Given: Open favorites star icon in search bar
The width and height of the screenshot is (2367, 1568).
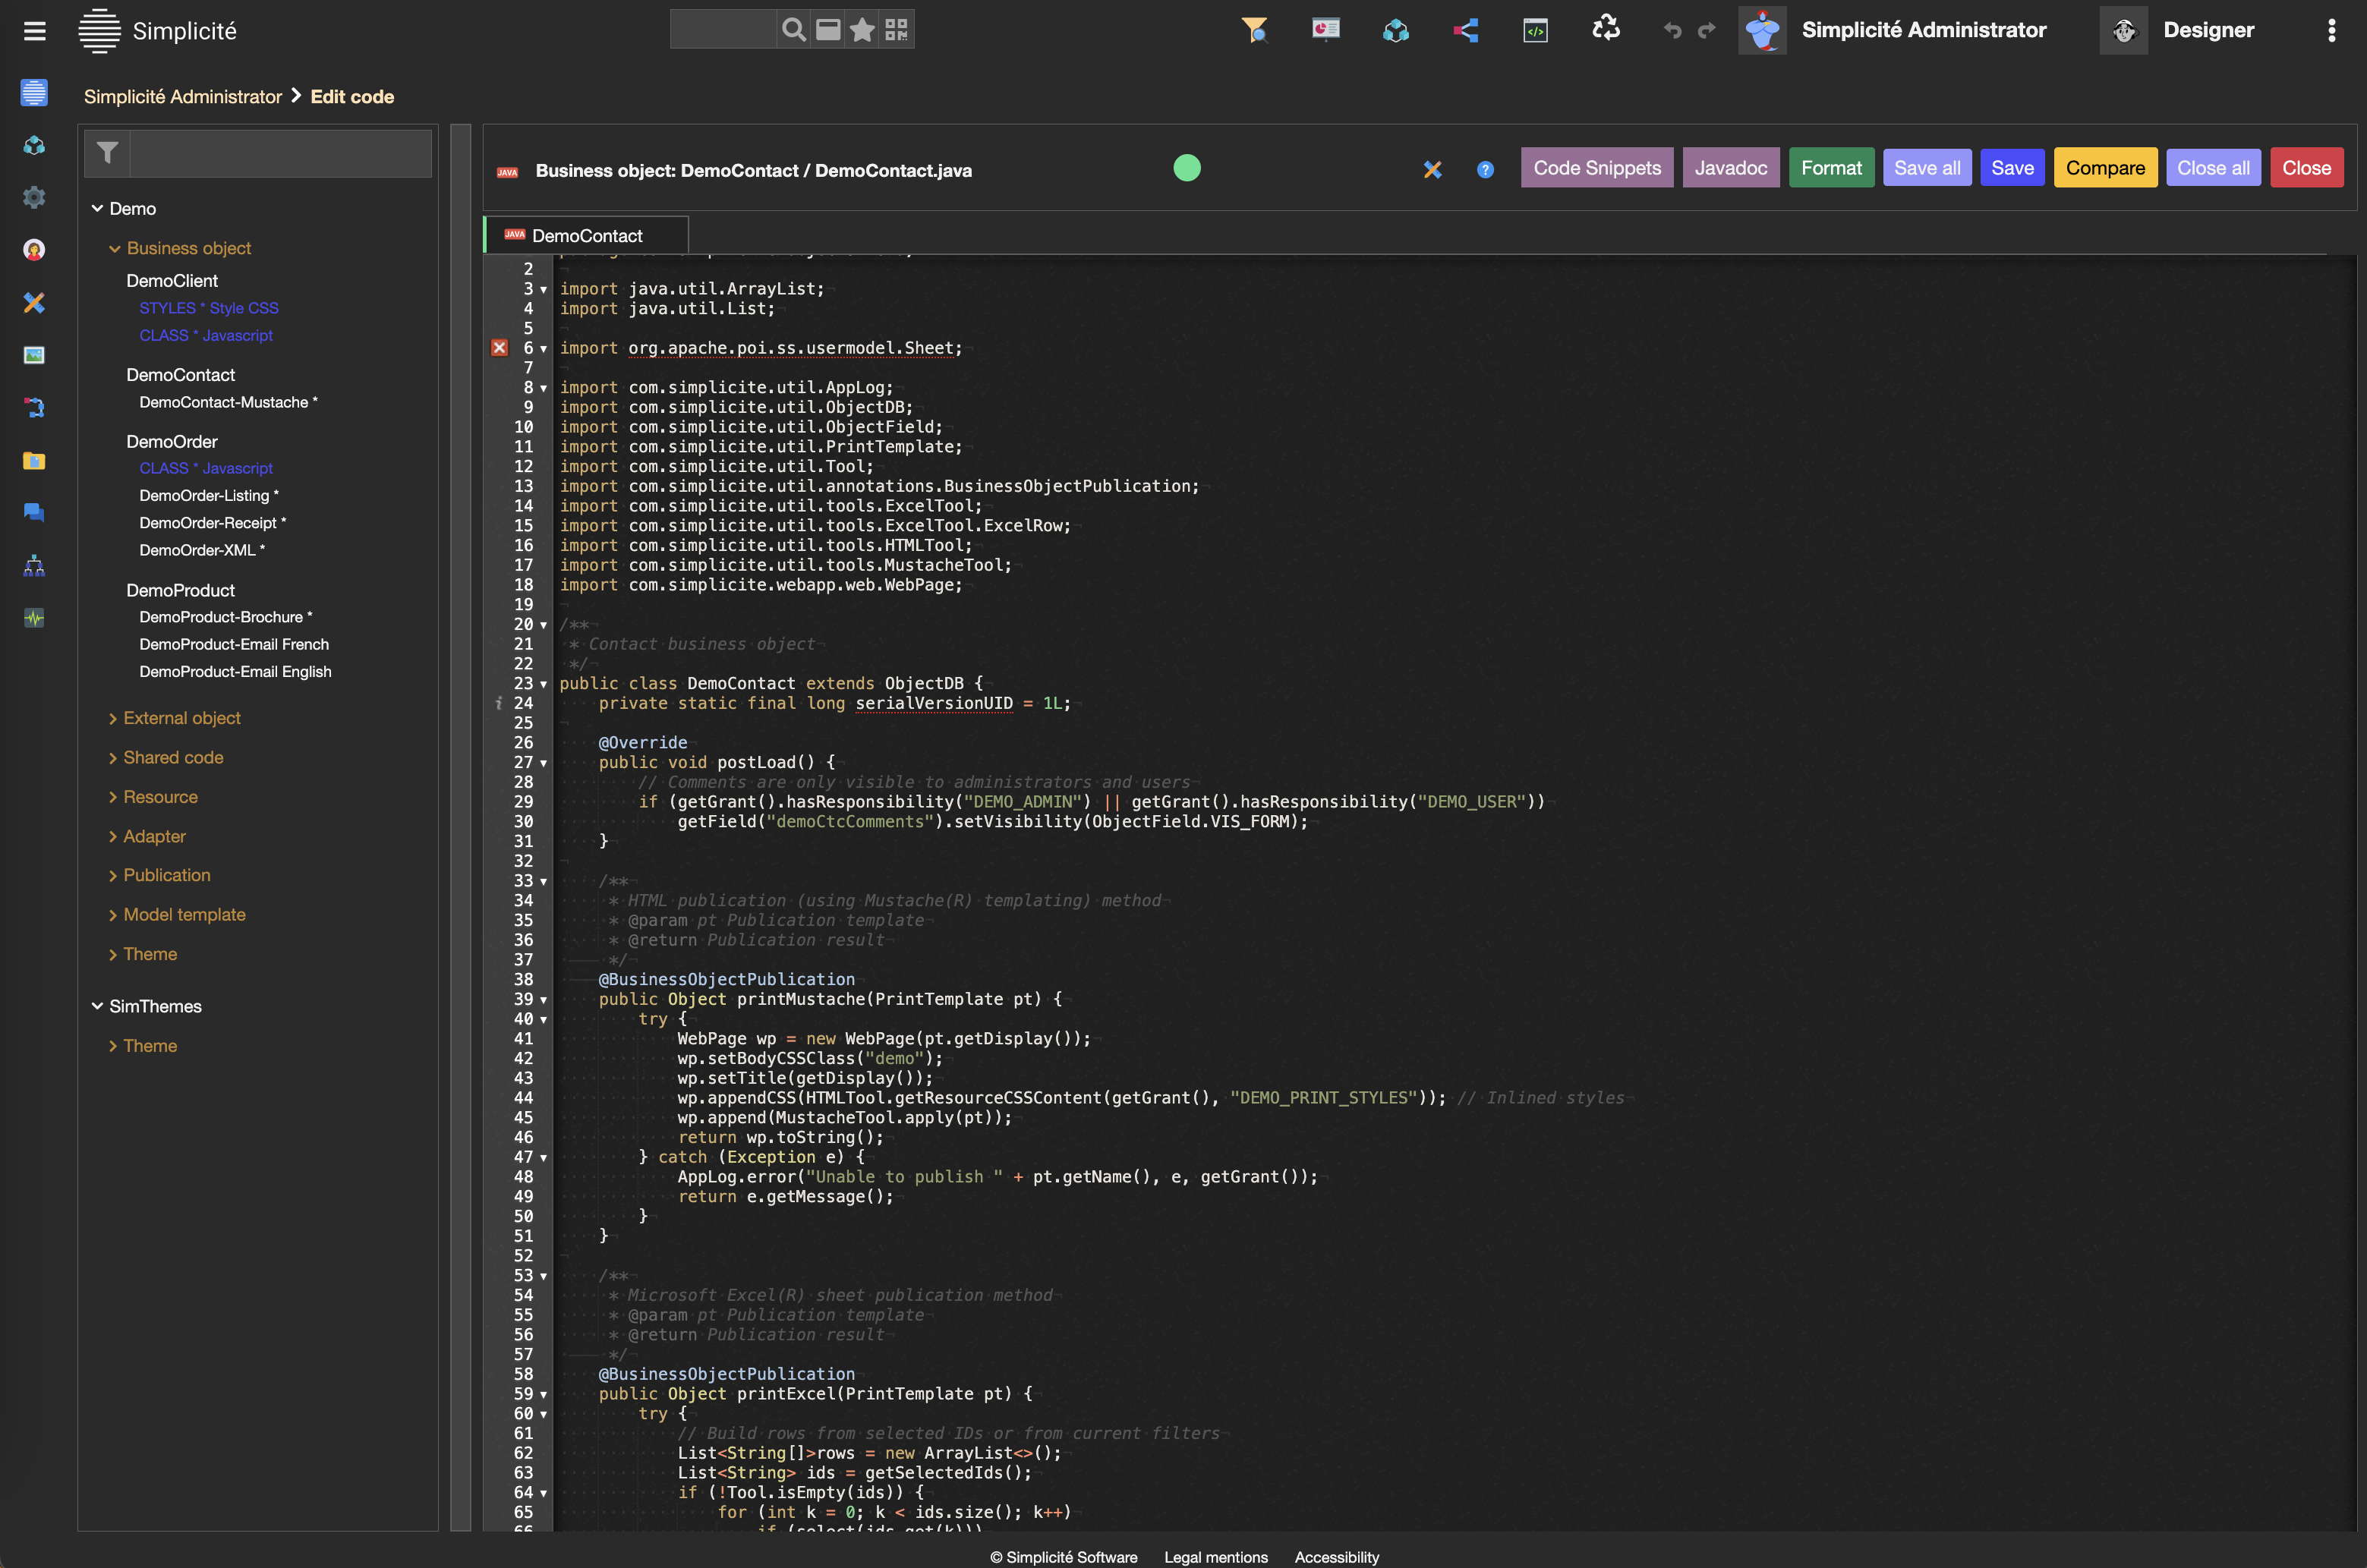Looking at the screenshot, I should point(862,30).
